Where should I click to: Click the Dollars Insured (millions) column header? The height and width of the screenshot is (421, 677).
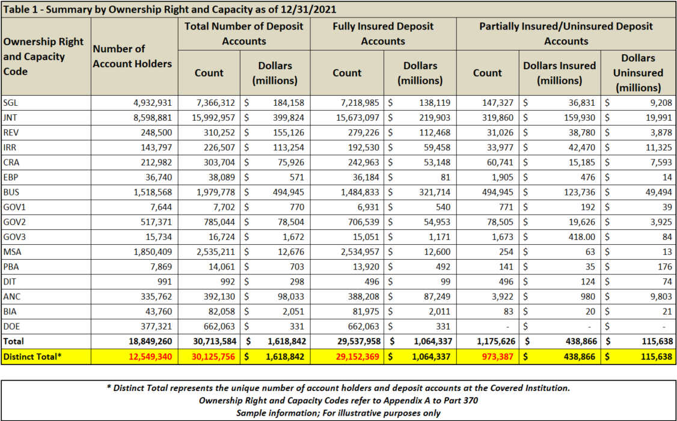[560, 73]
